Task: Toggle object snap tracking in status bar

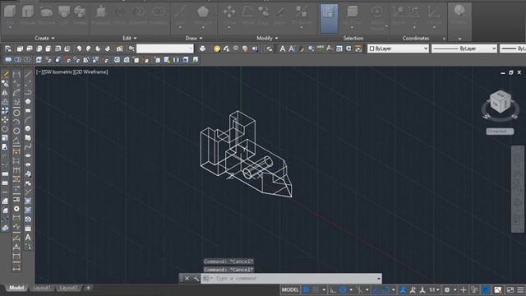Action: [x=376, y=289]
